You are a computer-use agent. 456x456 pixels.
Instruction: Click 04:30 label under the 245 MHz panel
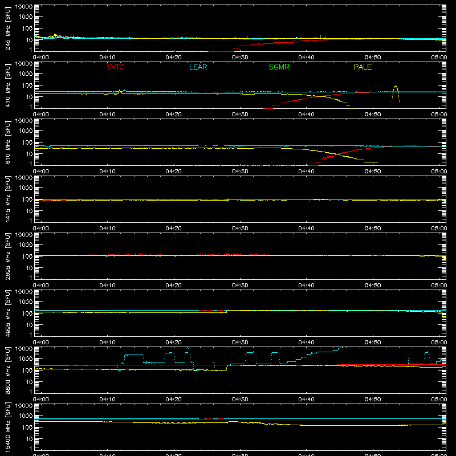coord(240,58)
